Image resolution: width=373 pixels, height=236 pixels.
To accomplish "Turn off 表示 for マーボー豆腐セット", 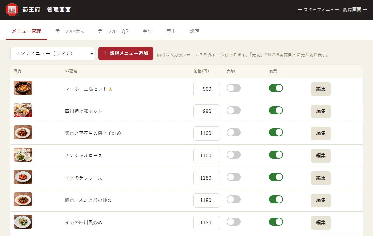I will 276,88.
